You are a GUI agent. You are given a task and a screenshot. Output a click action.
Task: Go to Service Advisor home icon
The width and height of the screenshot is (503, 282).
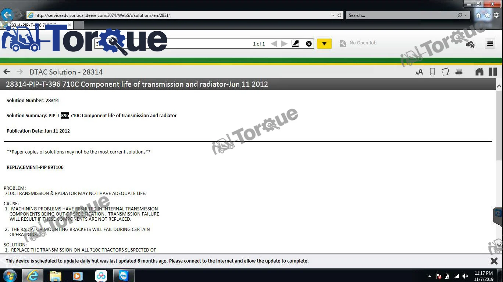479,72
